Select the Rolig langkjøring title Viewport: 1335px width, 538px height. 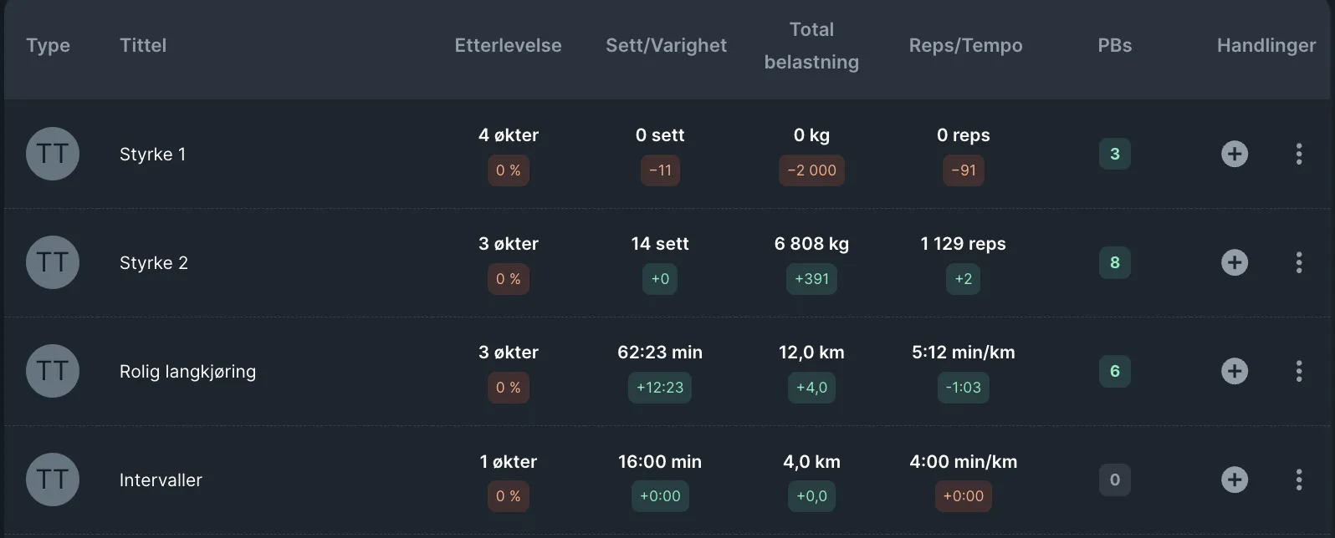pos(187,371)
